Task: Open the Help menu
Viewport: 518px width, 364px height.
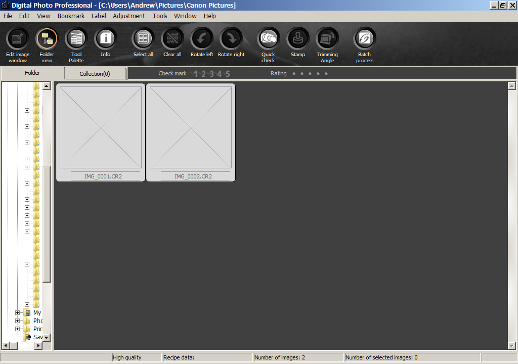Action: [x=209, y=16]
